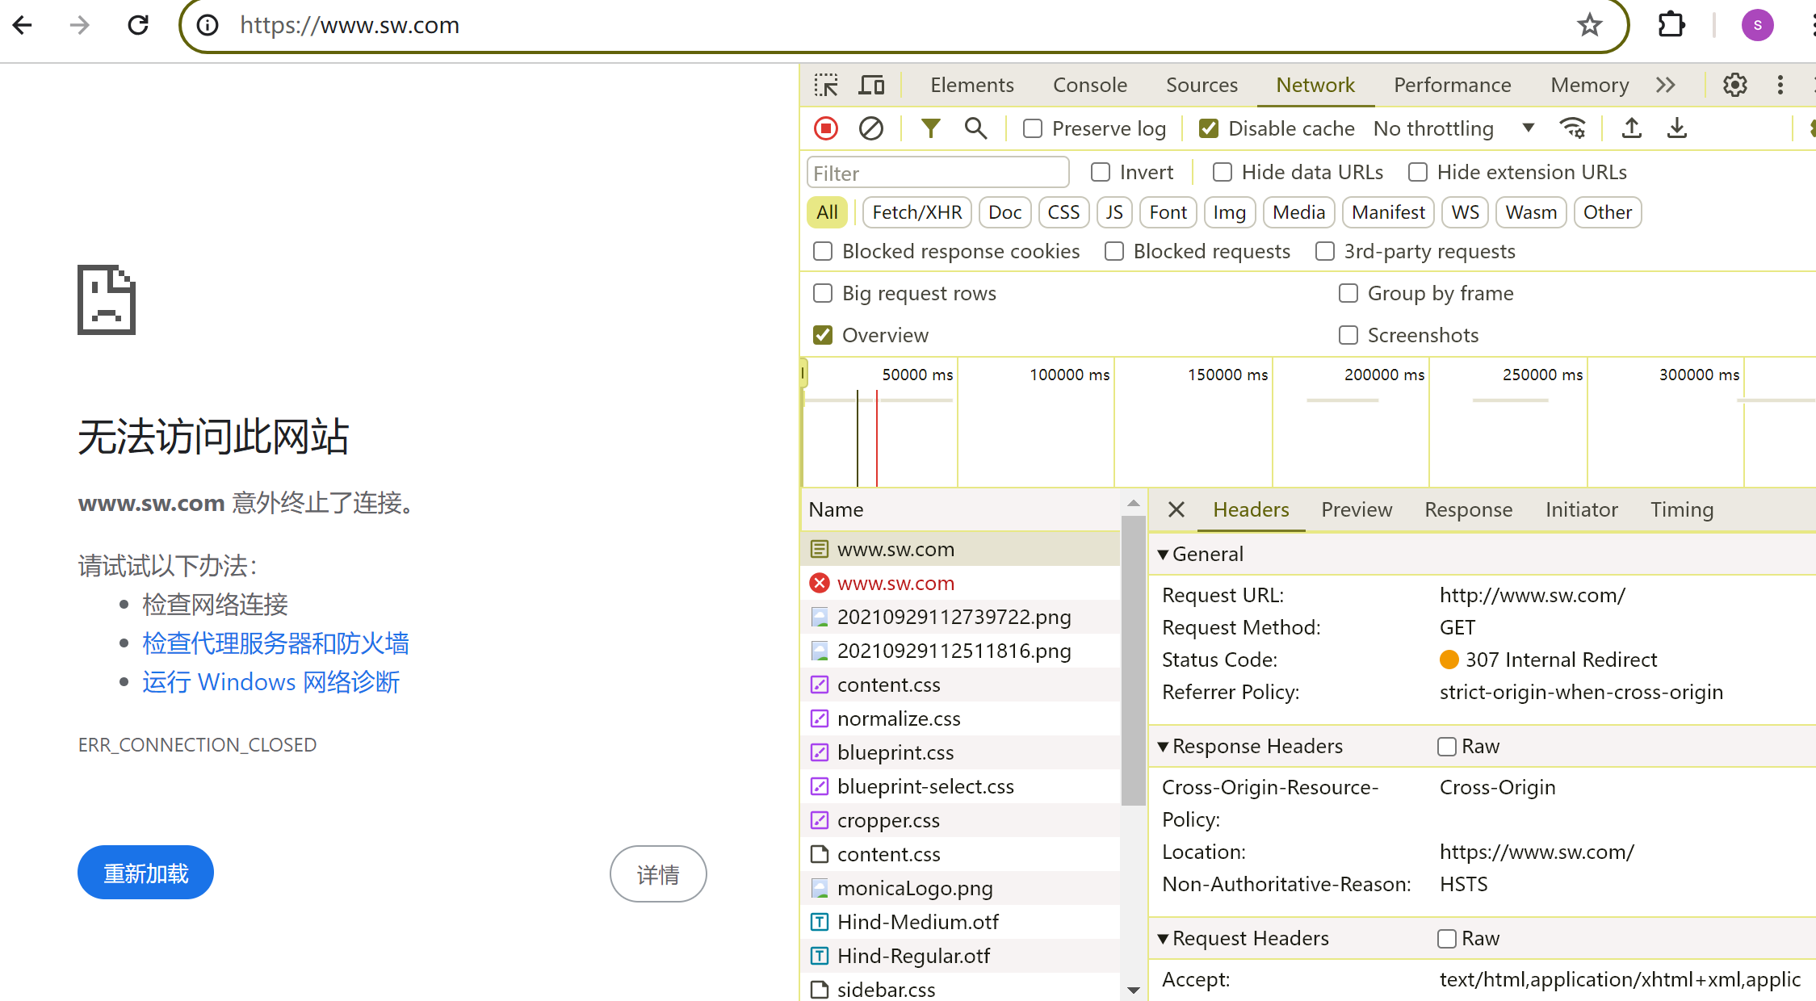
Task: Open network conditions wifi icon
Action: [x=1573, y=128]
